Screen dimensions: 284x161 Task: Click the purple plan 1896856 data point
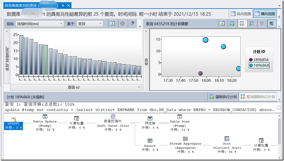click(x=200, y=73)
